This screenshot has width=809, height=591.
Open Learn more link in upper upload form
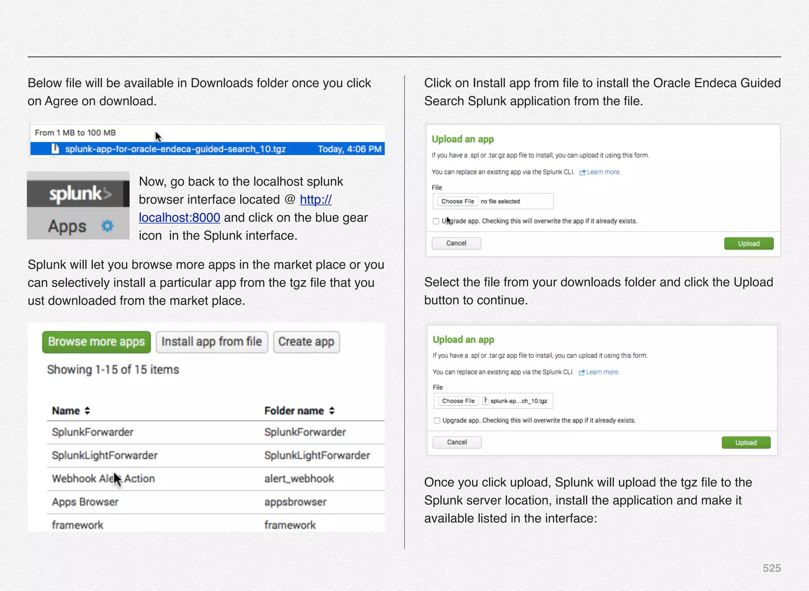604,172
